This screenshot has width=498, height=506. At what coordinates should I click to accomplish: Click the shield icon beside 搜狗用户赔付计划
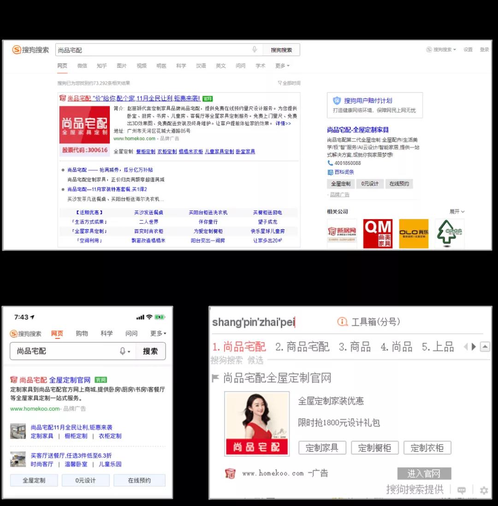pos(337,101)
